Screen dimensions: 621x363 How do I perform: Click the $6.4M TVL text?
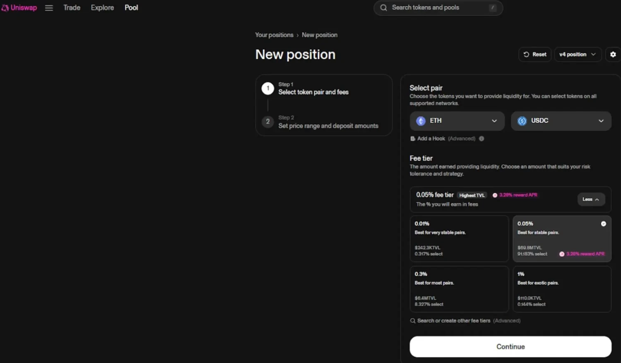(426, 298)
